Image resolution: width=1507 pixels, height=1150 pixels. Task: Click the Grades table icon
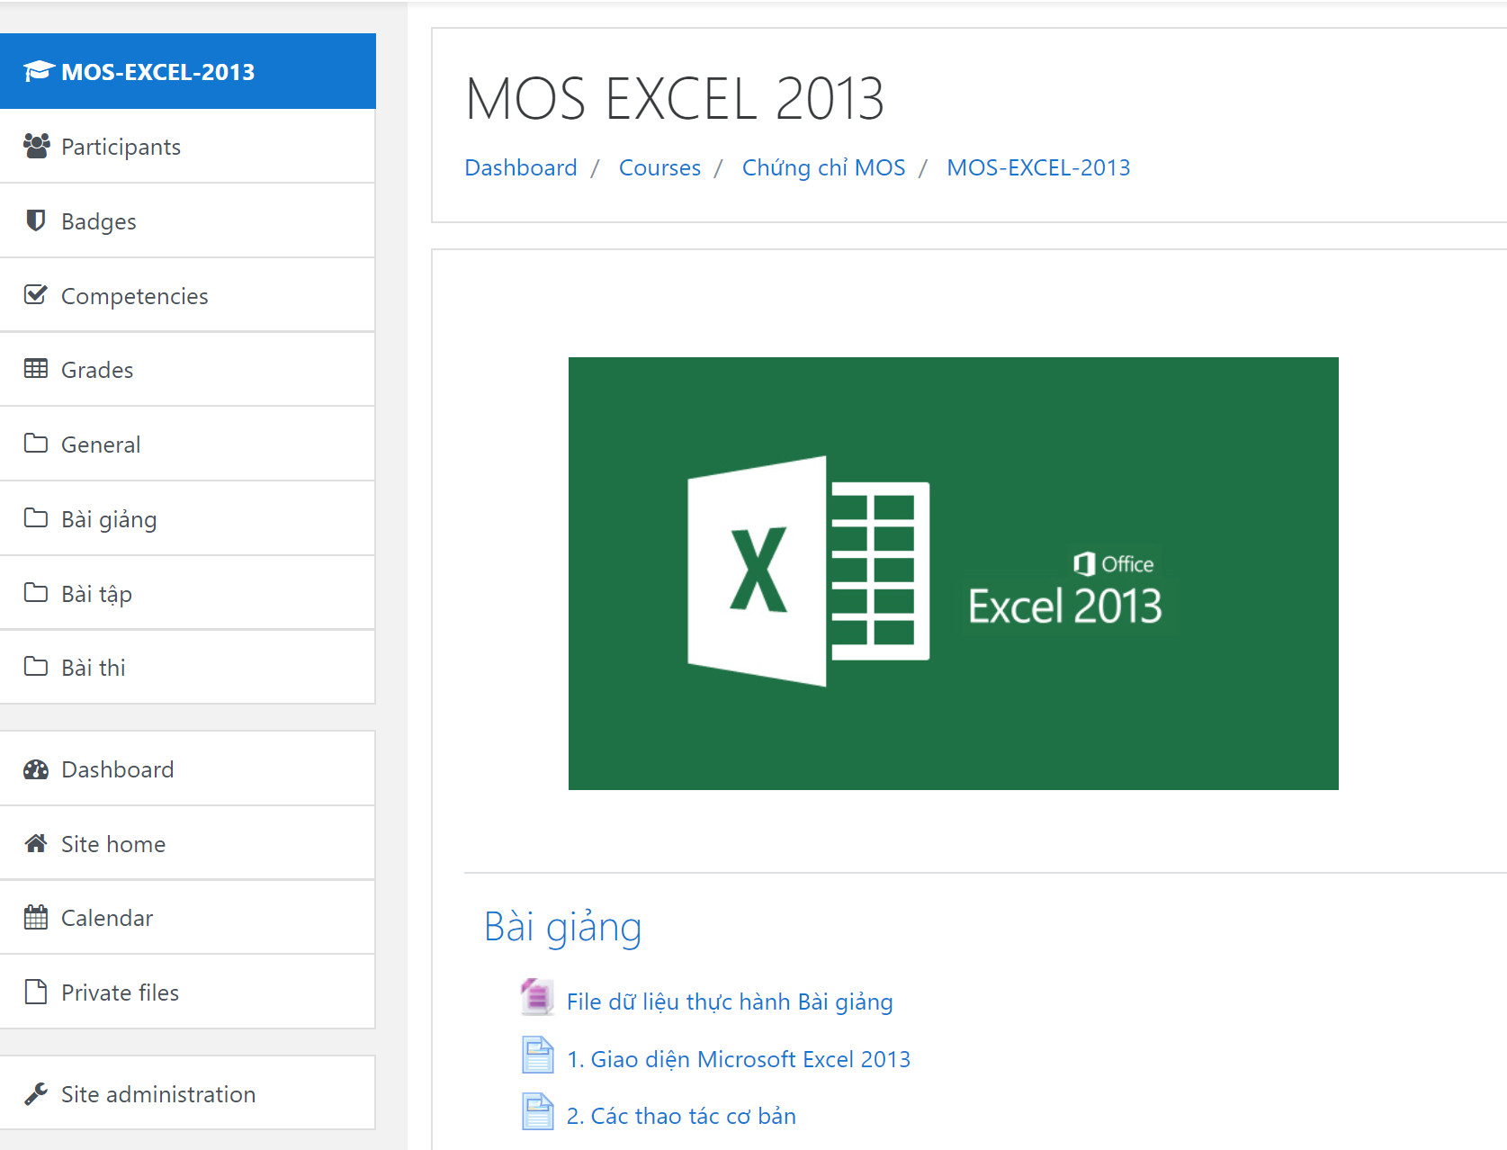tap(36, 369)
